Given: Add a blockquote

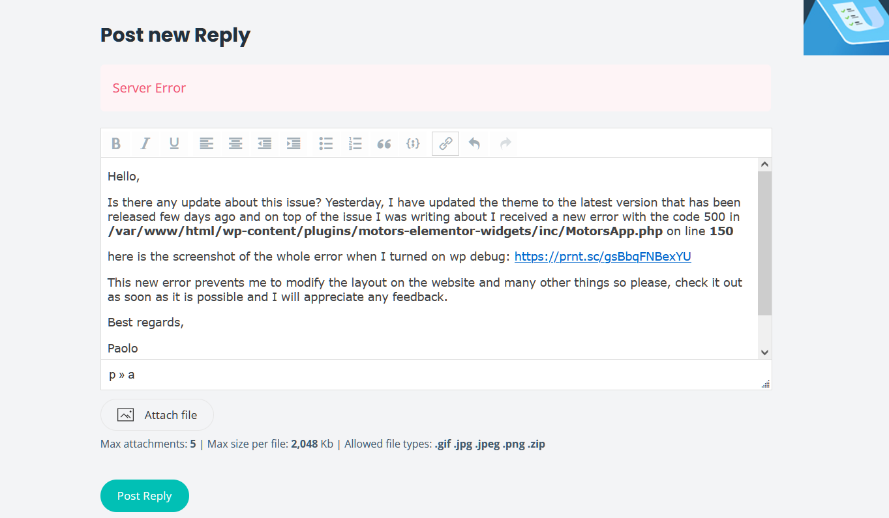Looking at the screenshot, I should click(x=384, y=144).
